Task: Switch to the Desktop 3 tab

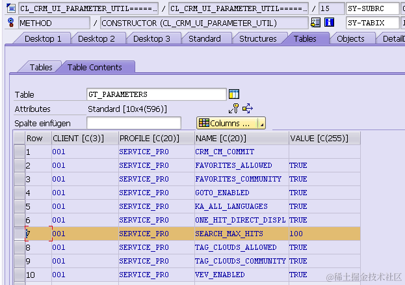Action: pos(151,39)
